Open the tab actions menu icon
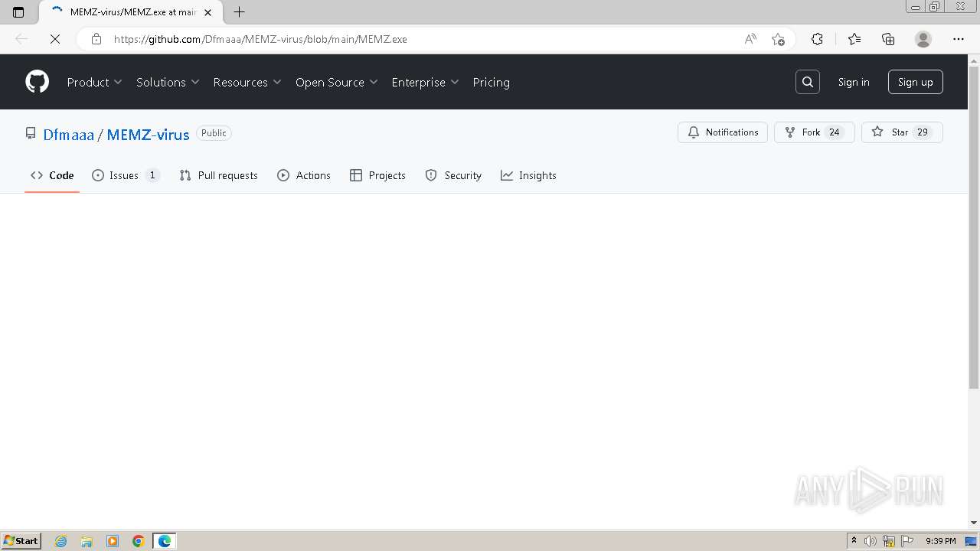Viewport: 980px width, 551px height. coord(18,12)
